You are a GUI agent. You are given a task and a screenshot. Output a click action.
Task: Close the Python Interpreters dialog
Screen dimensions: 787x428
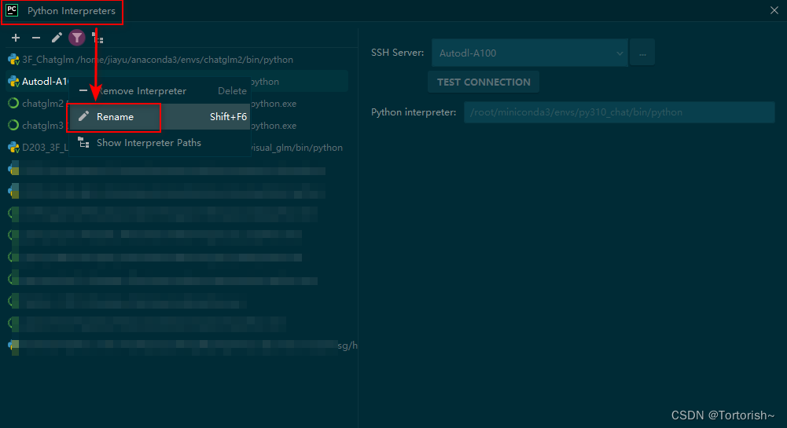(x=774, y=10)
